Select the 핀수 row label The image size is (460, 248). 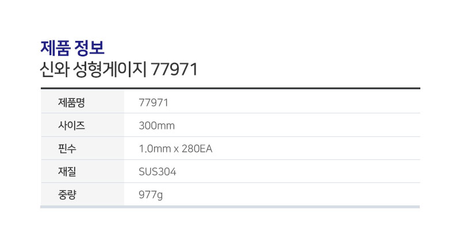coord(67,148)
